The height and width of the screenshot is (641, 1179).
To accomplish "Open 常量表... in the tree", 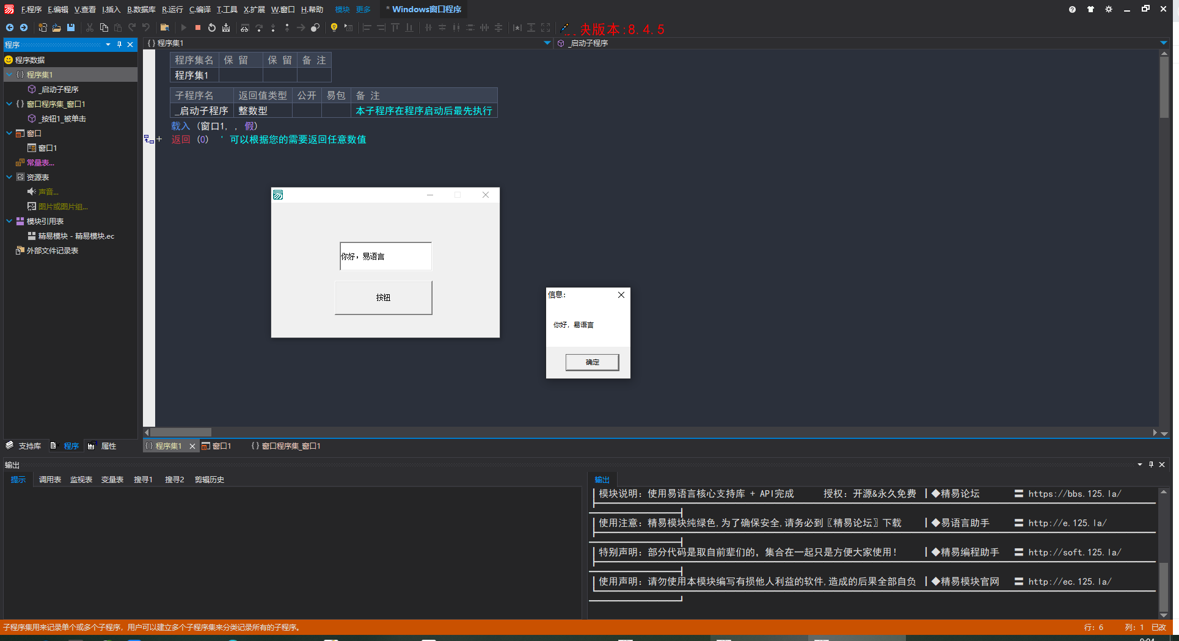I will (35, 162).
